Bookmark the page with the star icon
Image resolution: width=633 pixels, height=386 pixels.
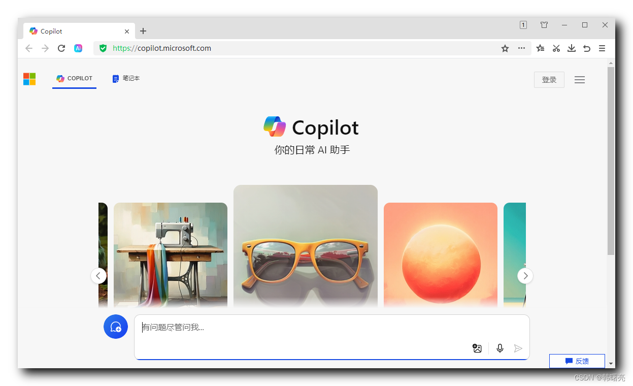pos(505,48)
